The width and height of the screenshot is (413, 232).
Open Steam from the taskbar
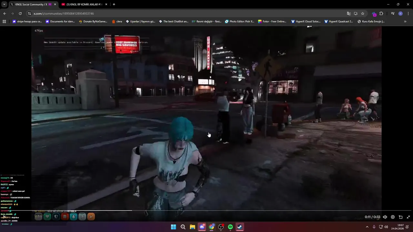tap(240, 227)
